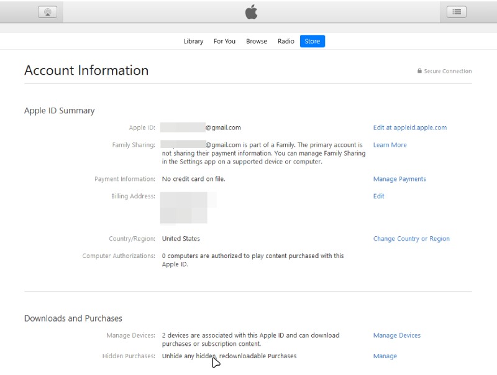
Task: Click the 'Computer Authorizations:' label
Action: pos(119,256)
